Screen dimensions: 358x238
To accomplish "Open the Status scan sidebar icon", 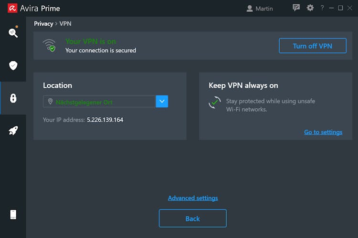I will point(13,32).
